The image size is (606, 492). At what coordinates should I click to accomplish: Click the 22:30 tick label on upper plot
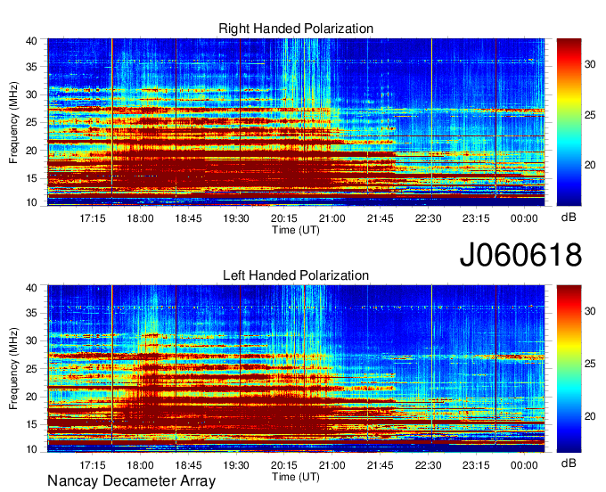click(429, 218)
